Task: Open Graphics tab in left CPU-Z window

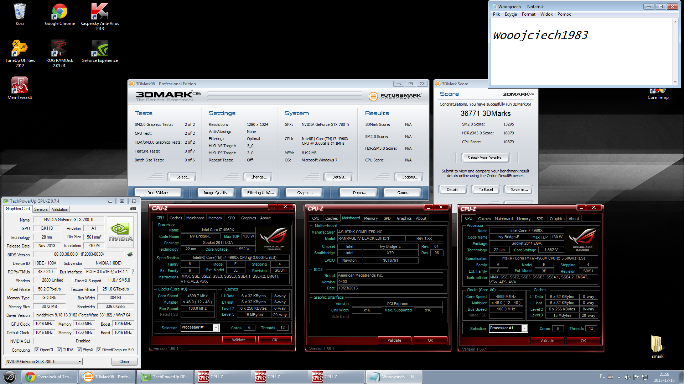Action: 248,218
